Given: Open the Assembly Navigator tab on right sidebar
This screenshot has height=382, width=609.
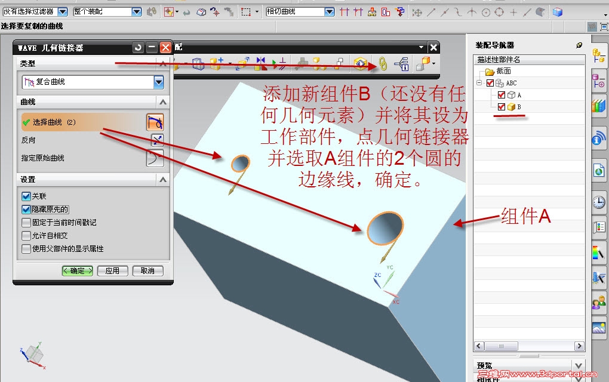Looking at the screenshot, I should [x=598, y=56].
